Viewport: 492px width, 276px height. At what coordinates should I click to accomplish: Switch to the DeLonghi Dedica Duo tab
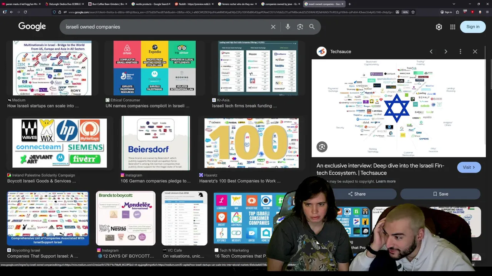tap(64, 4)
